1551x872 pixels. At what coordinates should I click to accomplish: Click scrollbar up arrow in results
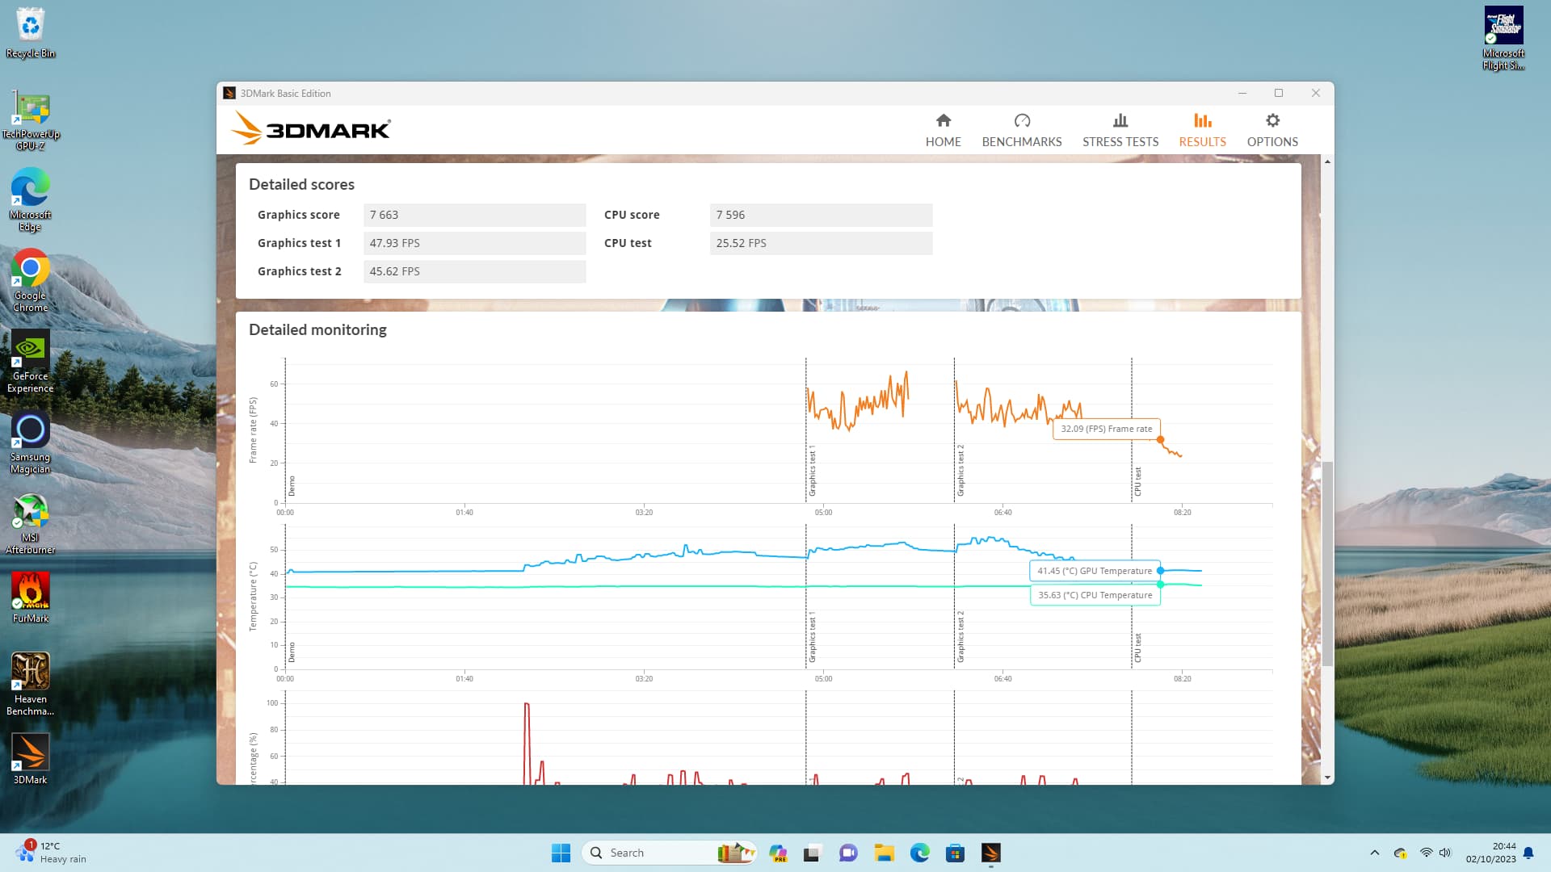1327,162
